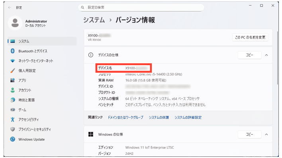Viewport: 282px width, 158px height.
Task: Open the アプリ label
Action: tap(22, 80)
